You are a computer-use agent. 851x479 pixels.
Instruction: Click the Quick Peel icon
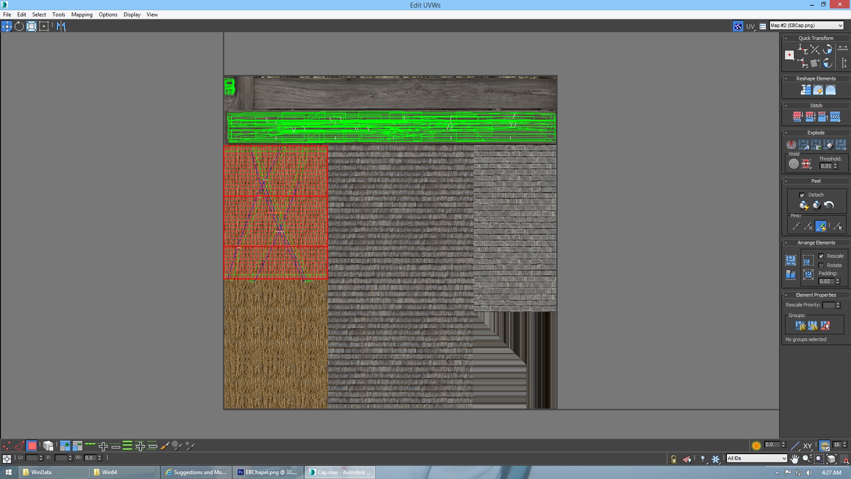click(x=804, y=205)
